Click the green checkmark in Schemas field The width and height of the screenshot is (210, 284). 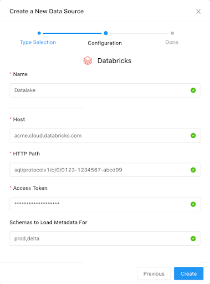tap(193, 239)
